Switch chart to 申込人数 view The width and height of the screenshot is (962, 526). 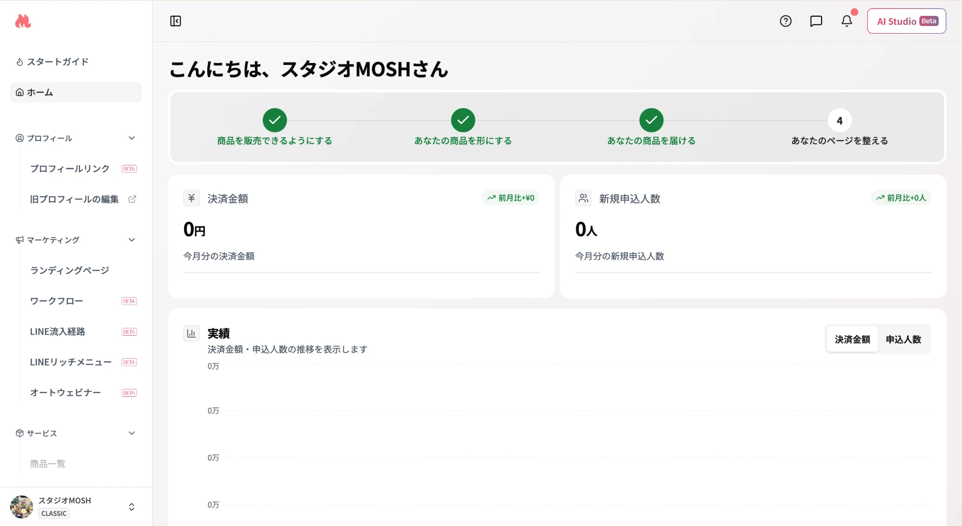pyautogui.click(x=904, y=339)
